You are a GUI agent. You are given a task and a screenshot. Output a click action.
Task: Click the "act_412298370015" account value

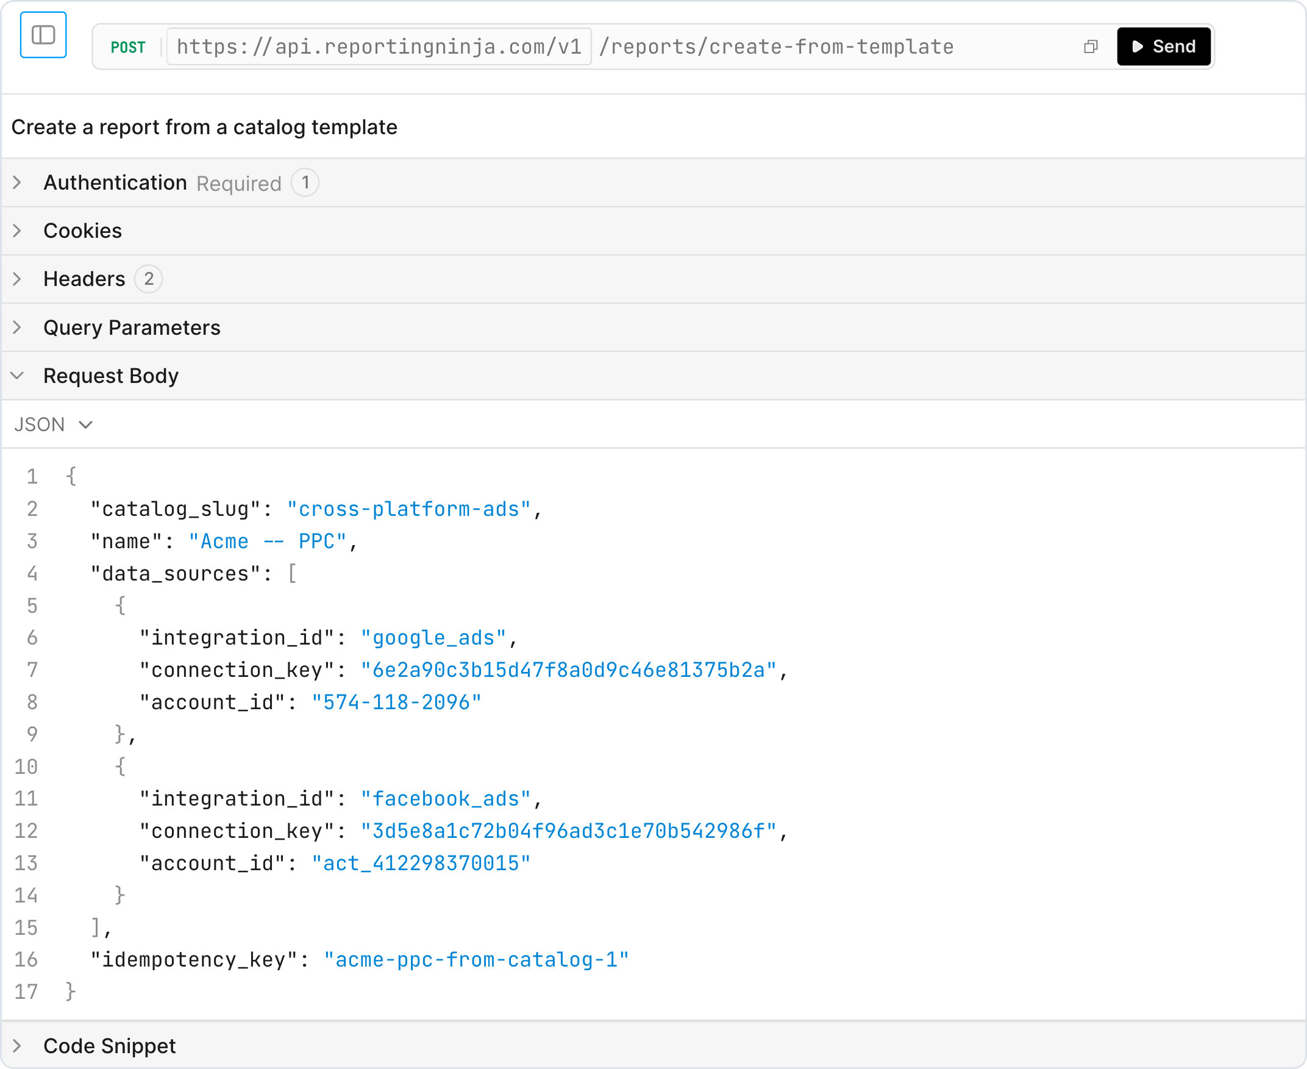pyautogui.click(x=421, y=863)
